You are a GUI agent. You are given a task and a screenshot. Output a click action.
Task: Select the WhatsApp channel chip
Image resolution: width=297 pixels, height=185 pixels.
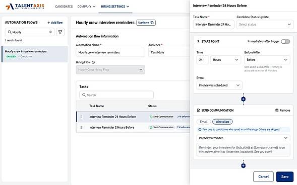click(x=222, y=122)
